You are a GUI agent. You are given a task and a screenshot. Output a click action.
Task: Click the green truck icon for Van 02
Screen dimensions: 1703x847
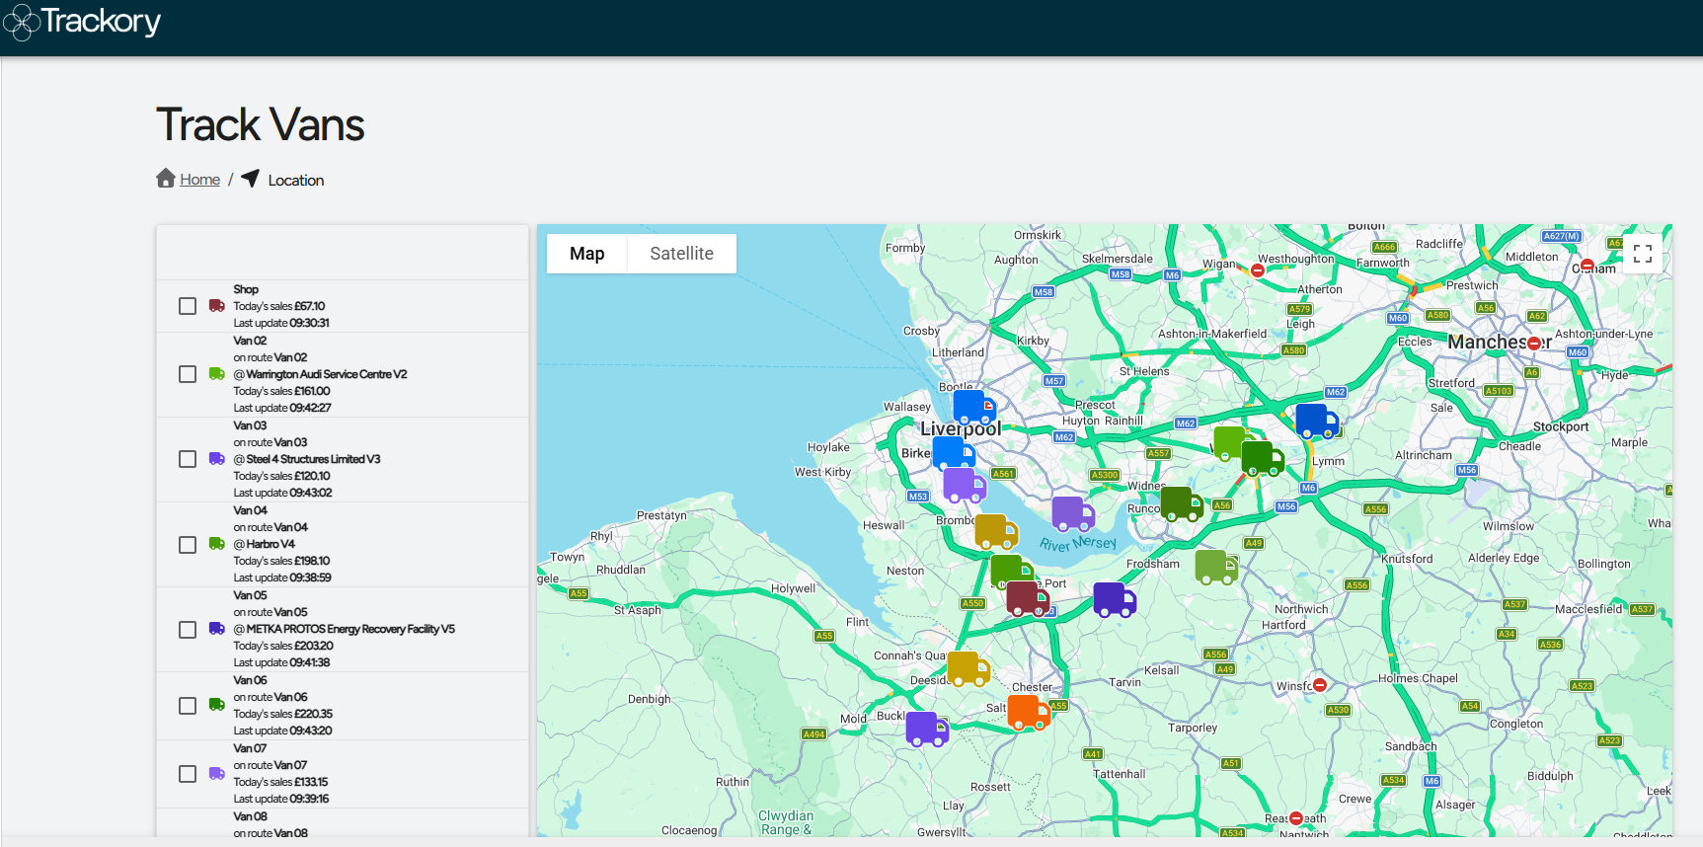click(217, 374)
